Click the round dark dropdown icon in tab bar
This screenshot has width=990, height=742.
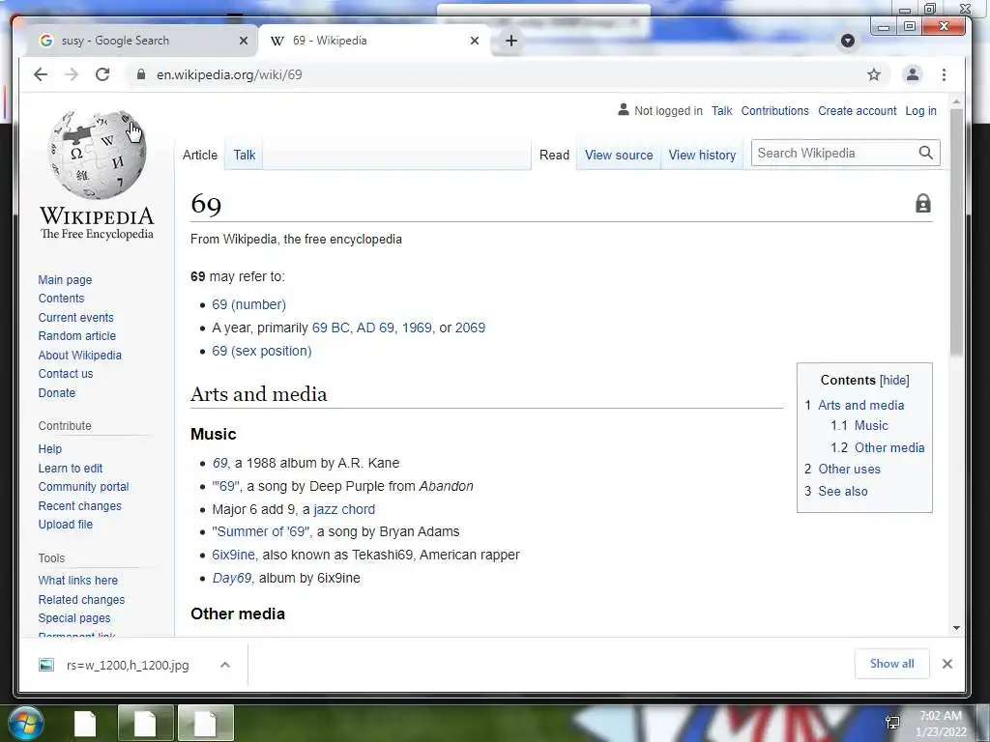(x=848, y=41)
